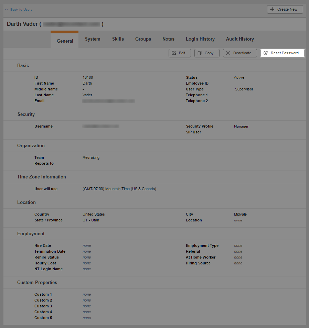Click the X icon on the Deactivate button
The image size is (309, 328).
point(228,53)
